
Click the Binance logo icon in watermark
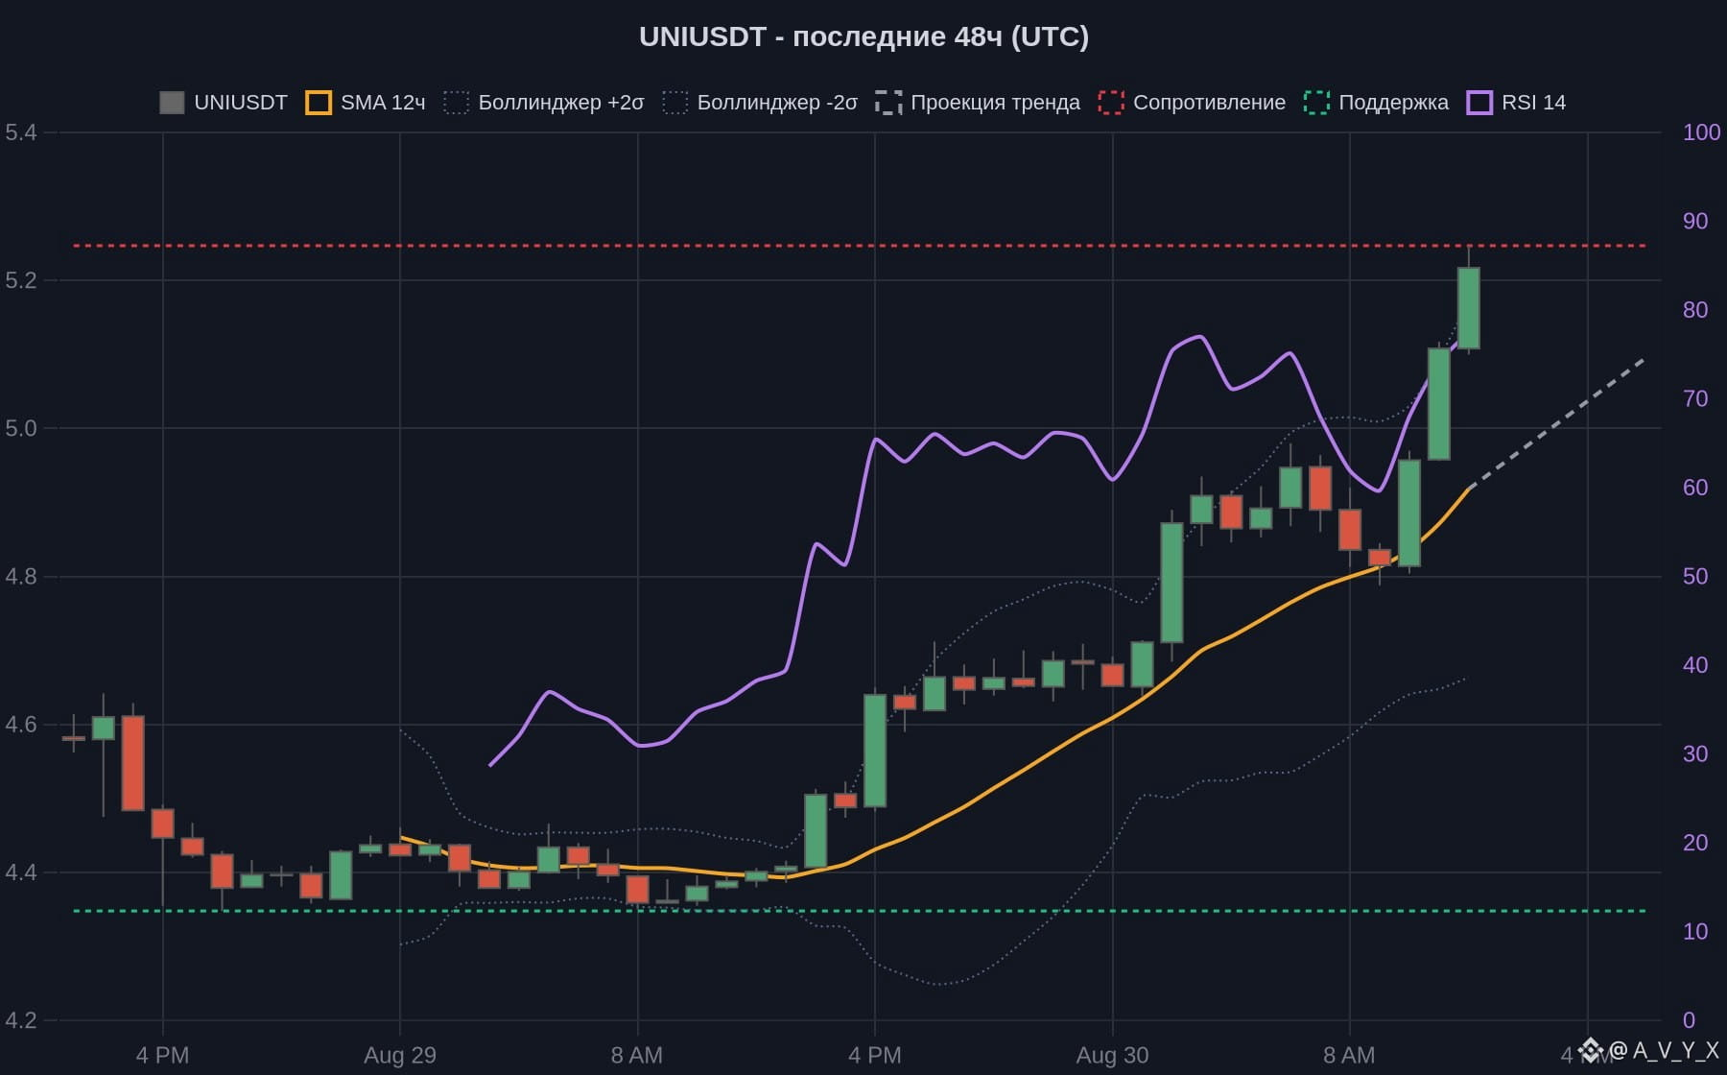(x=1591, y=1049)
